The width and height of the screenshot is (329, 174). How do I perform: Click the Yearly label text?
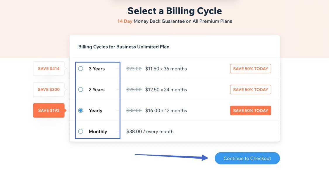96,111
